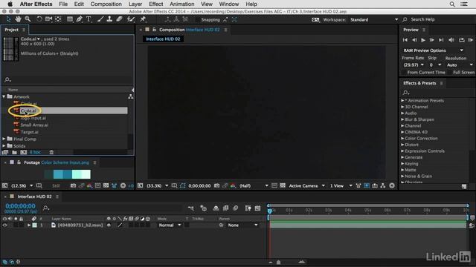Viewport: 476px width, 267px height.
Task: Select the Unified Camera tool
Action: [48, 19]
